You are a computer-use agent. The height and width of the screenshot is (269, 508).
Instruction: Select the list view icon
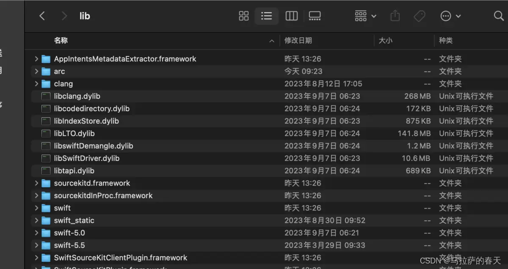[267, 16]
